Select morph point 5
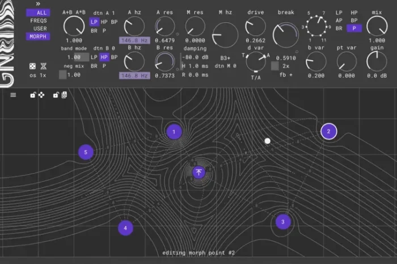Image resolution: width=397 pixels, height=264 pixels. (86, 152)
